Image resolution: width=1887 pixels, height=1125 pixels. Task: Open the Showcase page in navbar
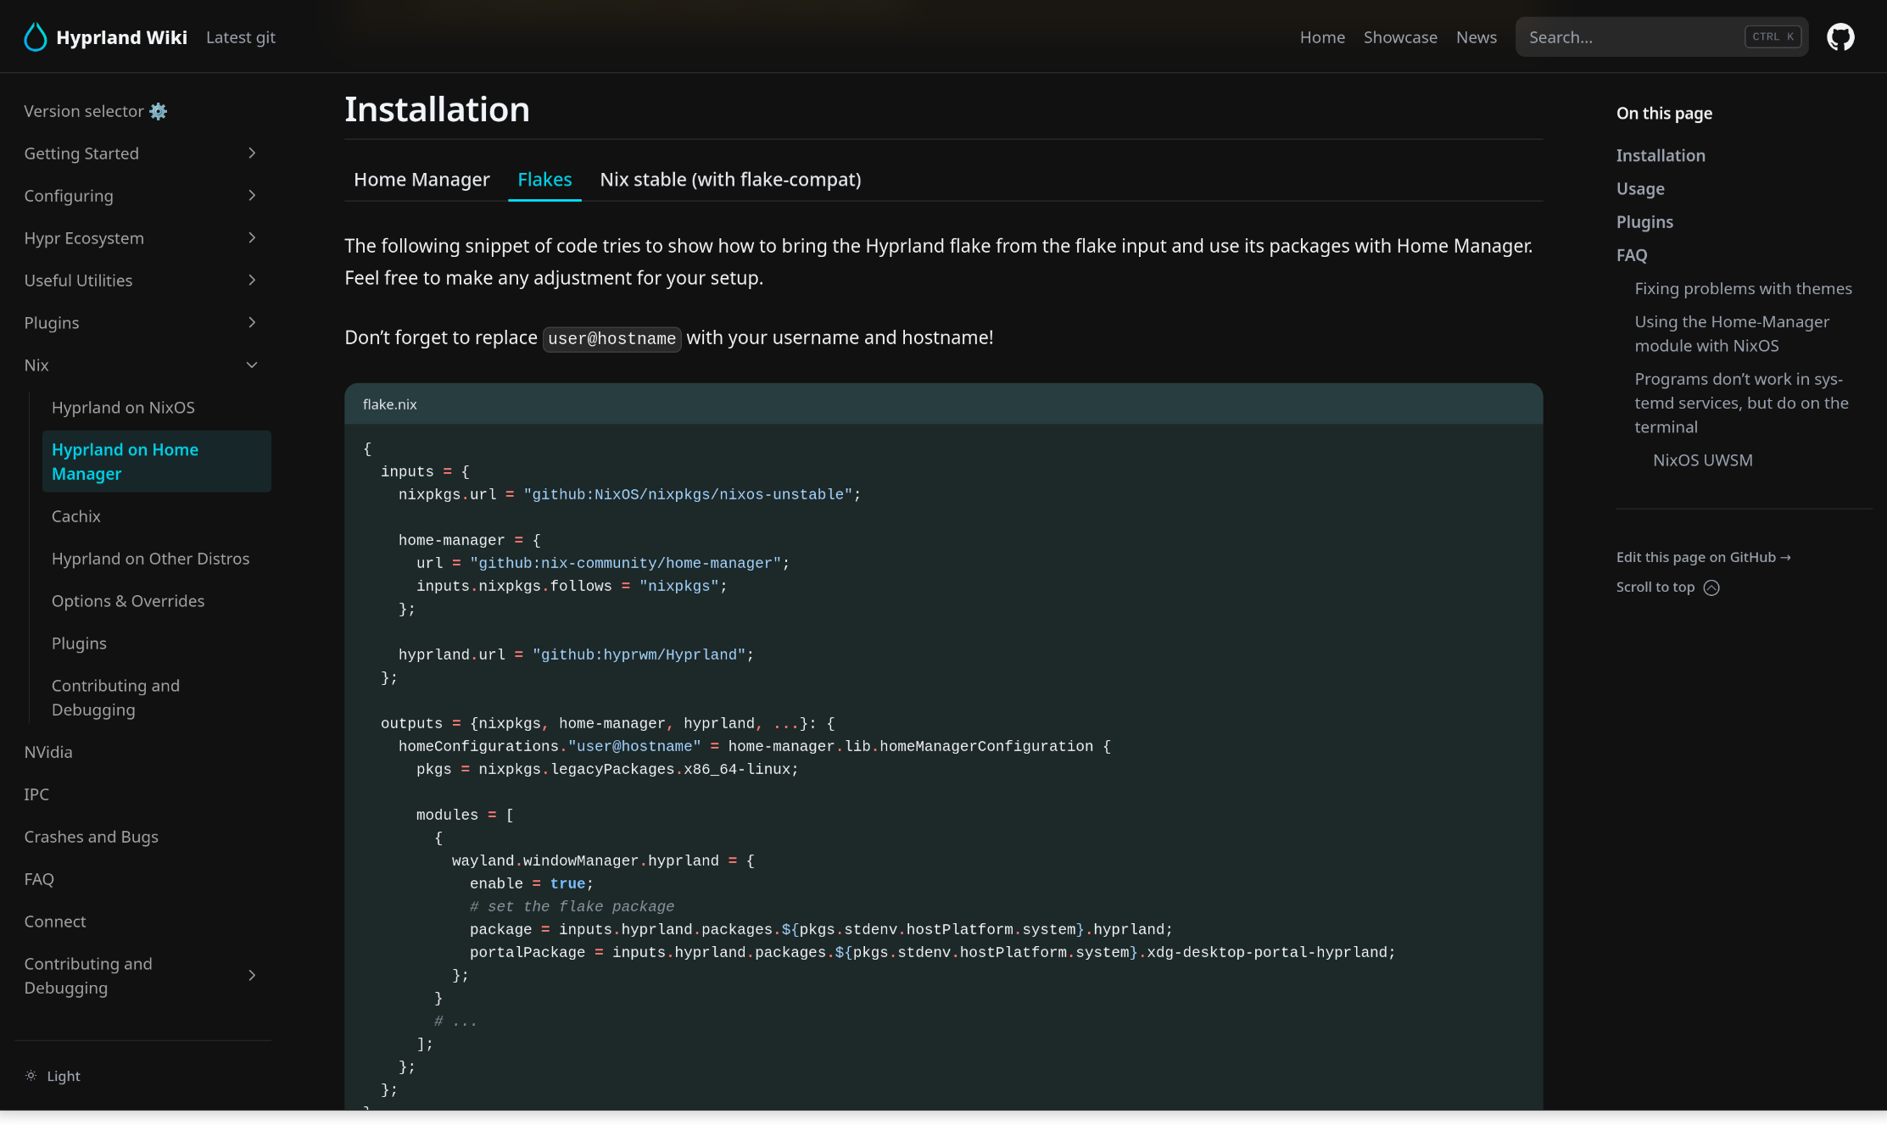[x=1400, y=37]
